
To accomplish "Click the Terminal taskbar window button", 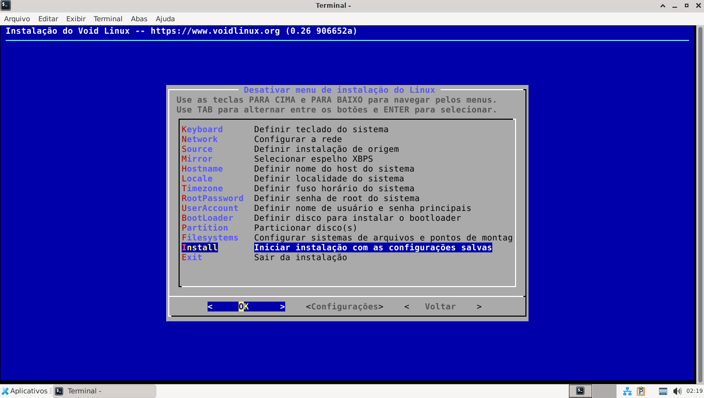I will tap(105, 391).
